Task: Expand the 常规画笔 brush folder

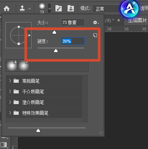Action: [10, 81]
